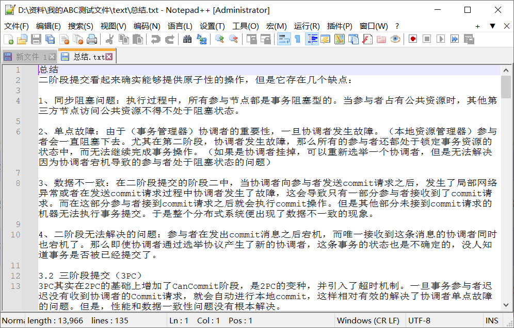The height and width of the screenshot is (328, 514).
Task: Toggle INS insert mode in status bar
Action: 492,321
